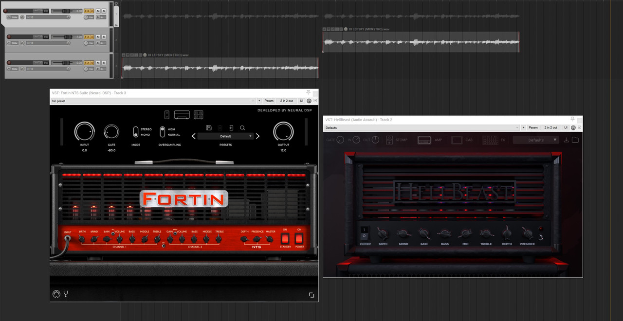Screen dimensions: 623x321
Task: Click the HellBeast download preset icon
Action: coord(566,140)
